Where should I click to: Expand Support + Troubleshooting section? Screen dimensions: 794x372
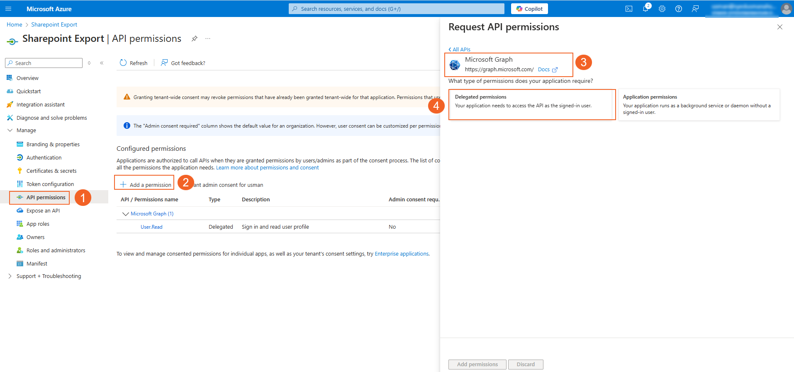[10, 276]
